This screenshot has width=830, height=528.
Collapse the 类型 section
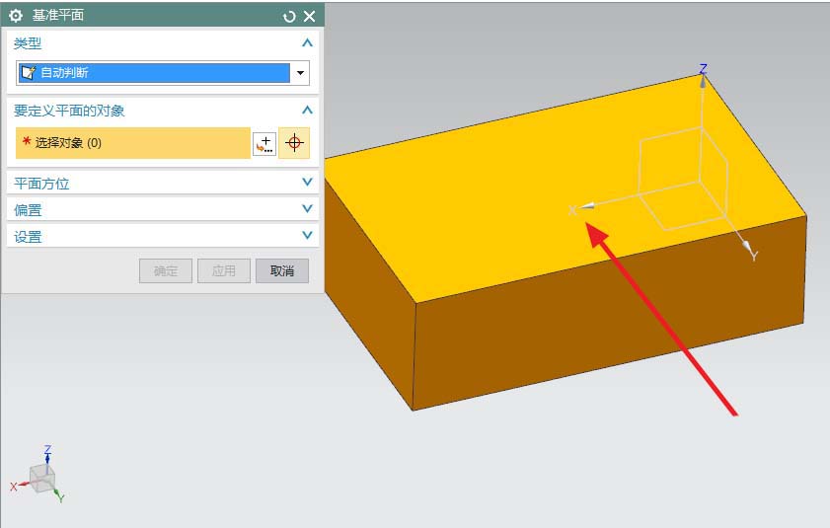[307, 42]
